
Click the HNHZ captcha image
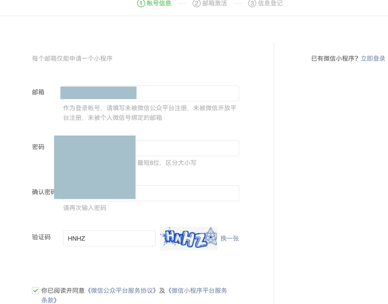[189, 238]
